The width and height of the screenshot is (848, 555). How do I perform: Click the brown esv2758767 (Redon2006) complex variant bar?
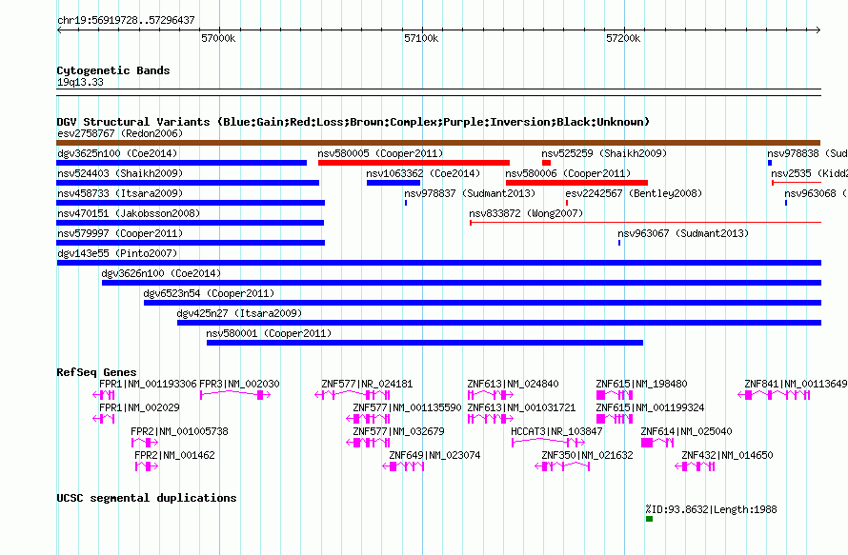(438, 143)
